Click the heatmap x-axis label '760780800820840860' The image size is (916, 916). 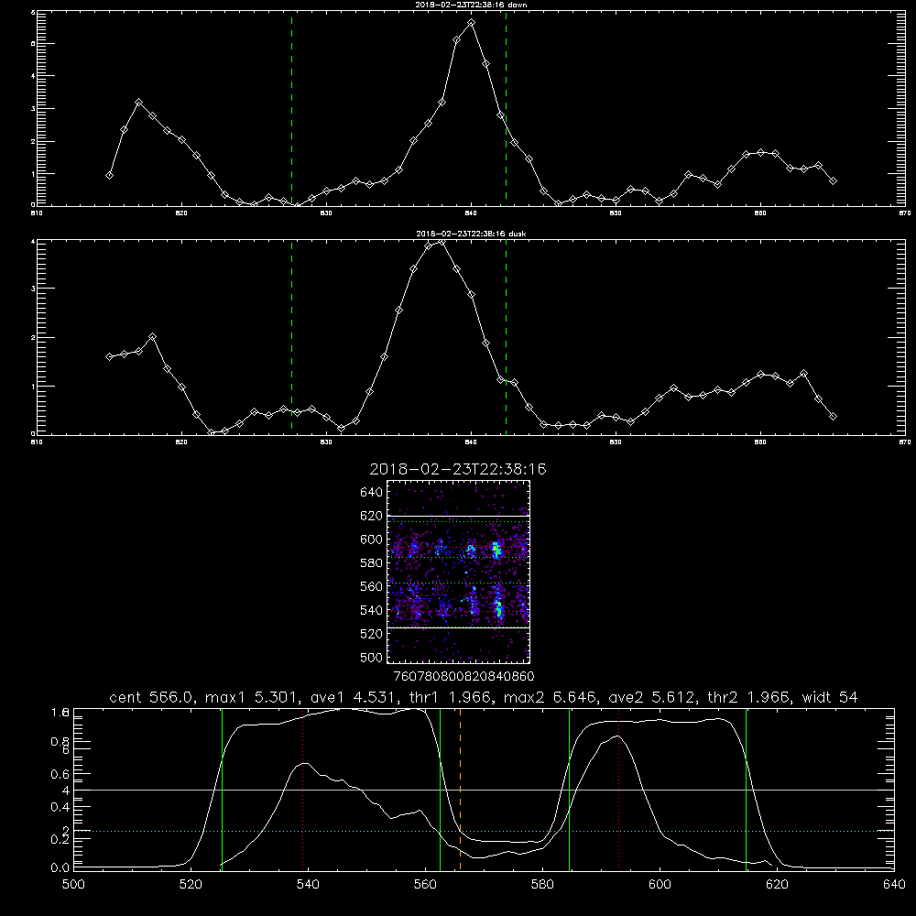point(463,676)
